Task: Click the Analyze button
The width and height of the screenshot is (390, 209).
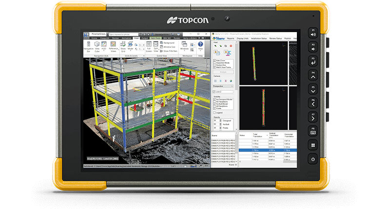Action: [223, 72]
